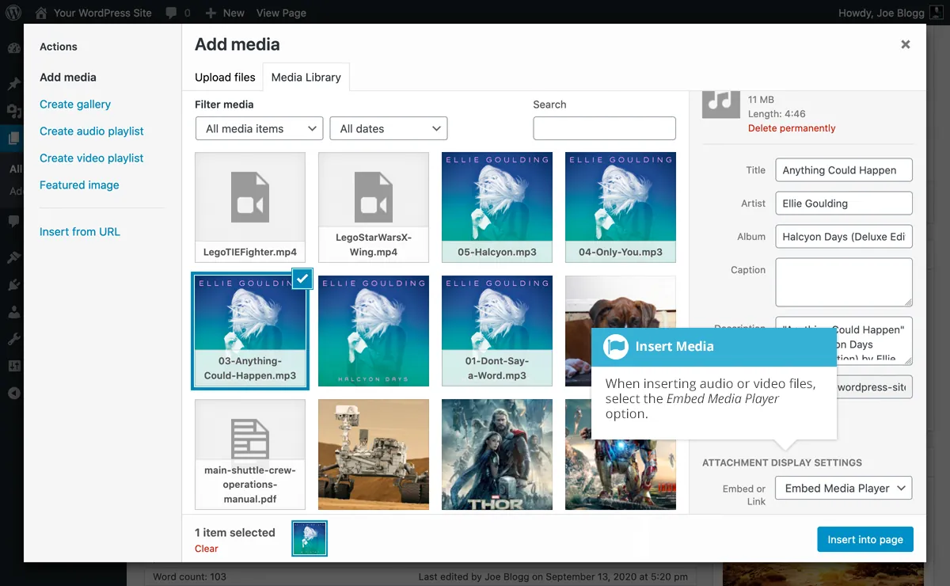Choose Insert from URL action
The width and height of the screenshot is (950, 586).
tap(80, 231)
